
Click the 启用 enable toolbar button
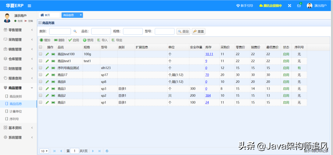pos(74,40)
